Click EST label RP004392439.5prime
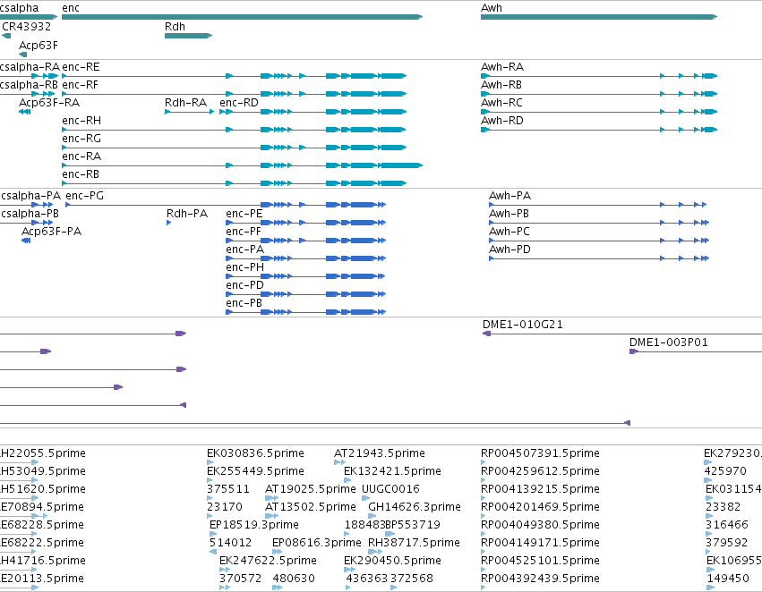This screenshot has width=762, height=592. pyautogui.click(x=540, y=579)
